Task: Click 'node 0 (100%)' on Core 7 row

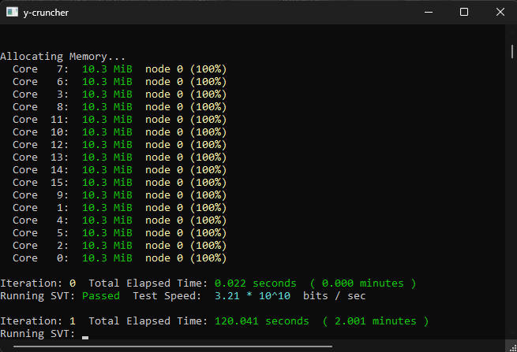Action: [186, 69]
